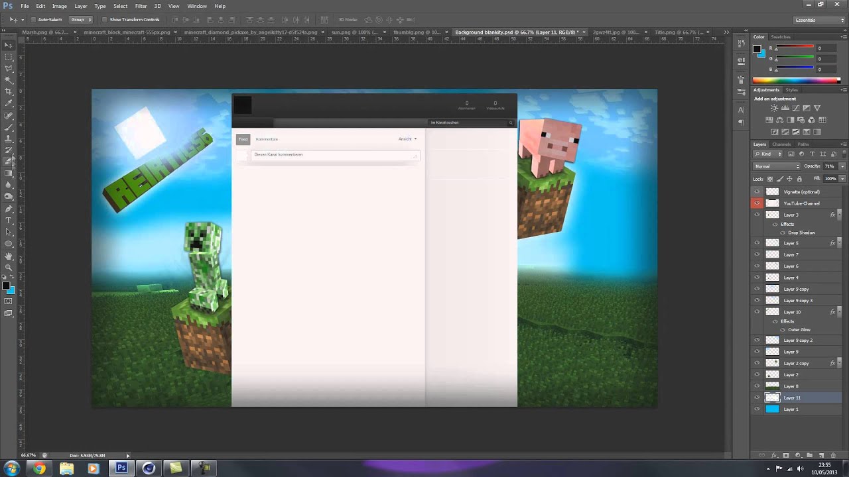Select the Pen tool
The image size is (849, 477).
pyautogui.click(x=9, y=209)
